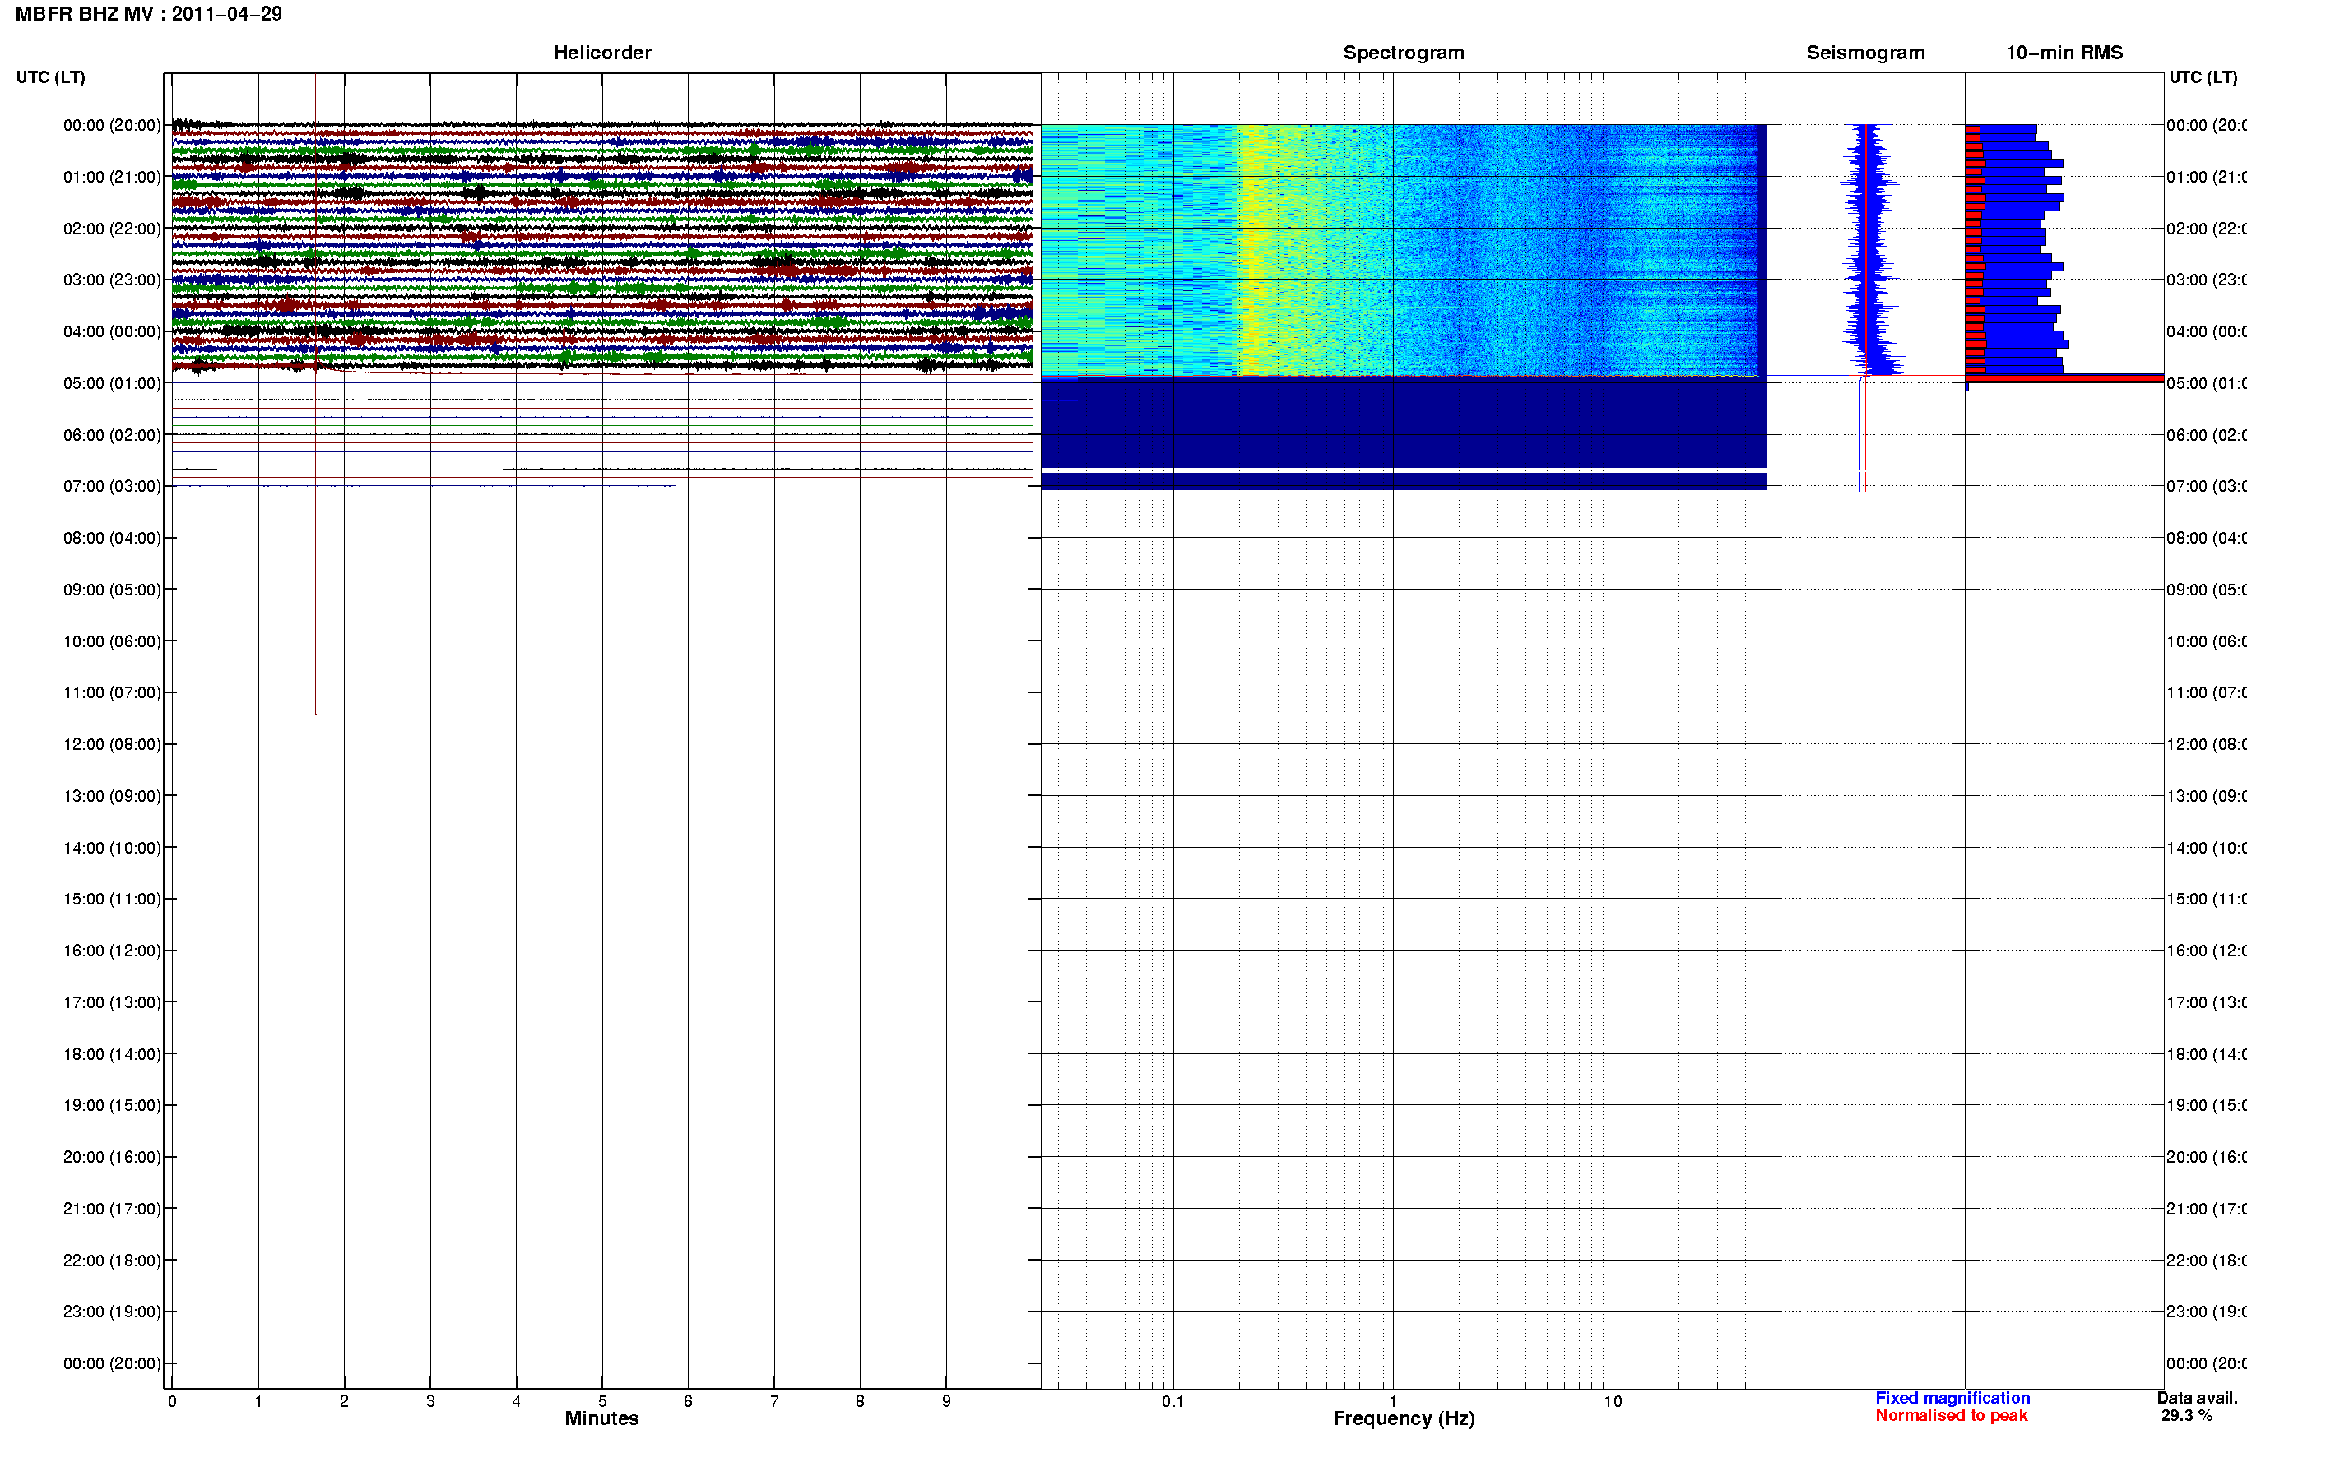Click the left '09:00 (05:00)' time label
The image size is (2340, 1462).
(112, 589)
